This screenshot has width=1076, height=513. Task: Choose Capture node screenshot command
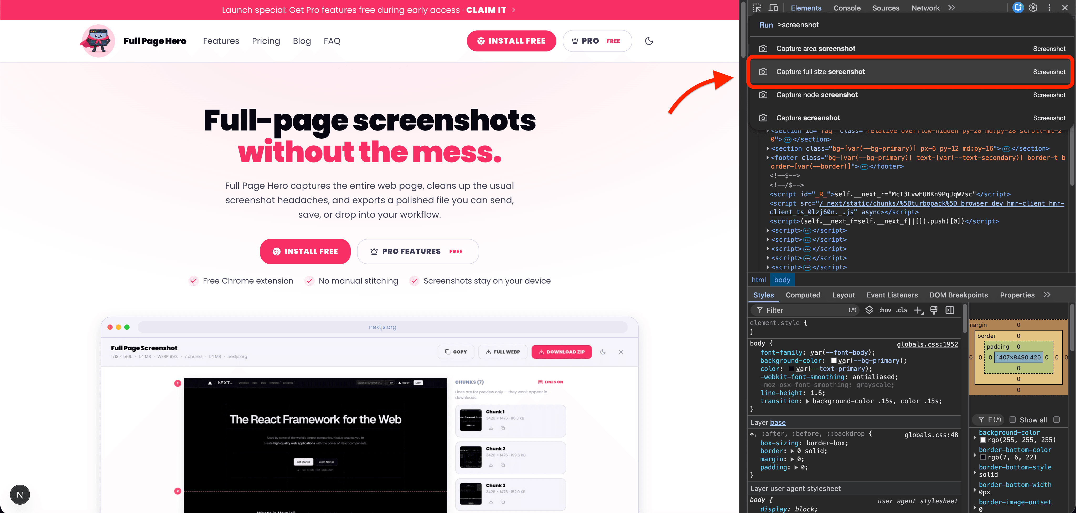(912, 95)
